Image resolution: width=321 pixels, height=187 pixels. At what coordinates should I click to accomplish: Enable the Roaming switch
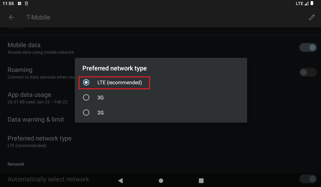[x=308, y=73]
